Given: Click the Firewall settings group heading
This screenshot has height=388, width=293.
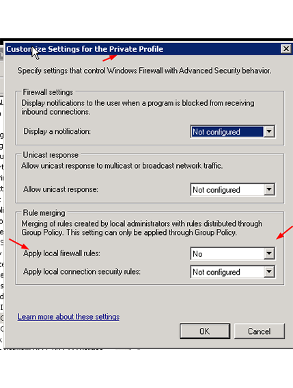Looking at the screenshot, I should (48, 92).
